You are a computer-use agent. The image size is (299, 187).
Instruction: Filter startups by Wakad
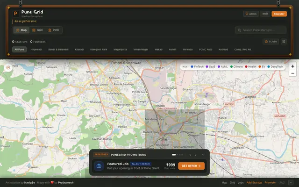point(158,50)
